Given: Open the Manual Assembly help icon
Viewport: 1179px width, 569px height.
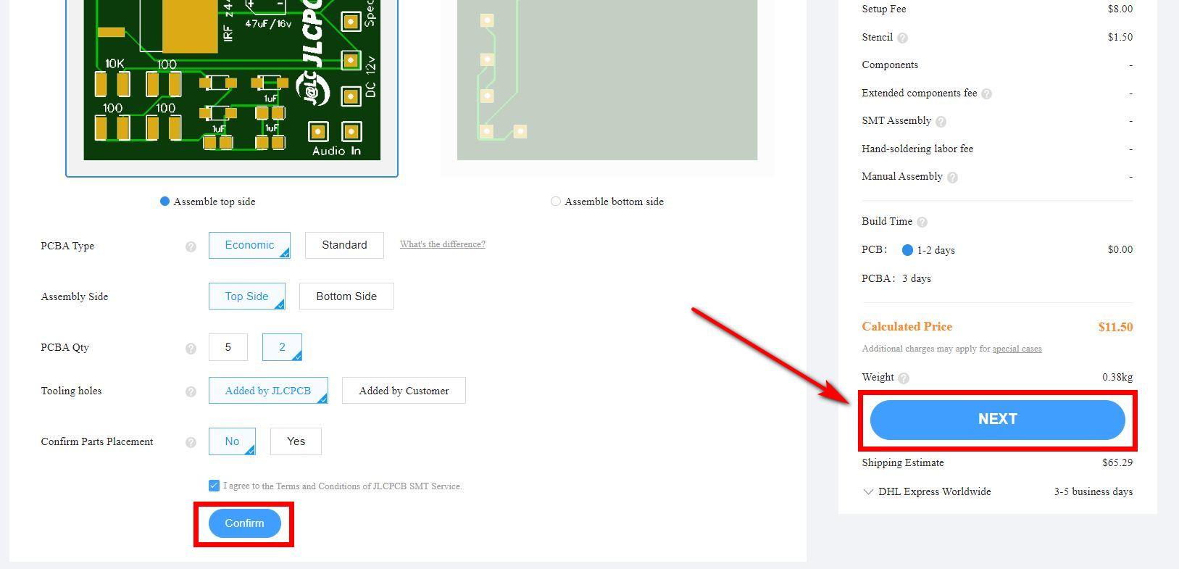Looking at the screenshot, I should coord(952,178).
